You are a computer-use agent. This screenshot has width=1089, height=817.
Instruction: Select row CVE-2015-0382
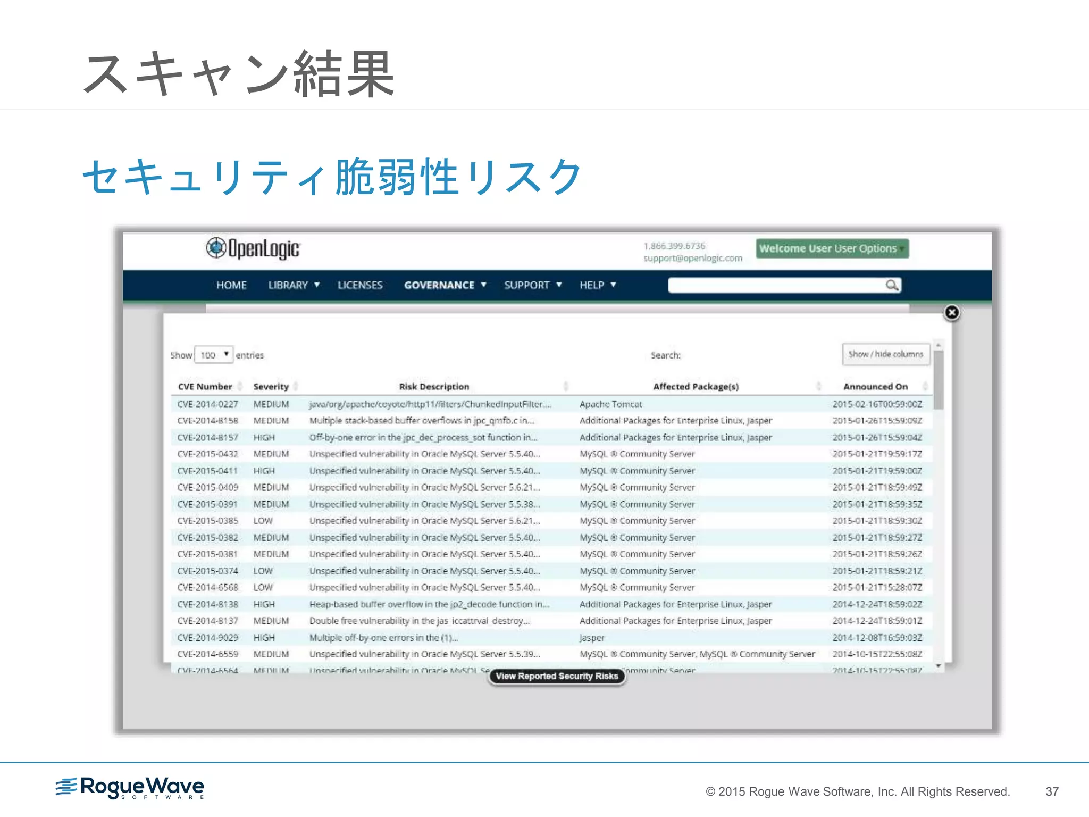click(x=551, y=538)
